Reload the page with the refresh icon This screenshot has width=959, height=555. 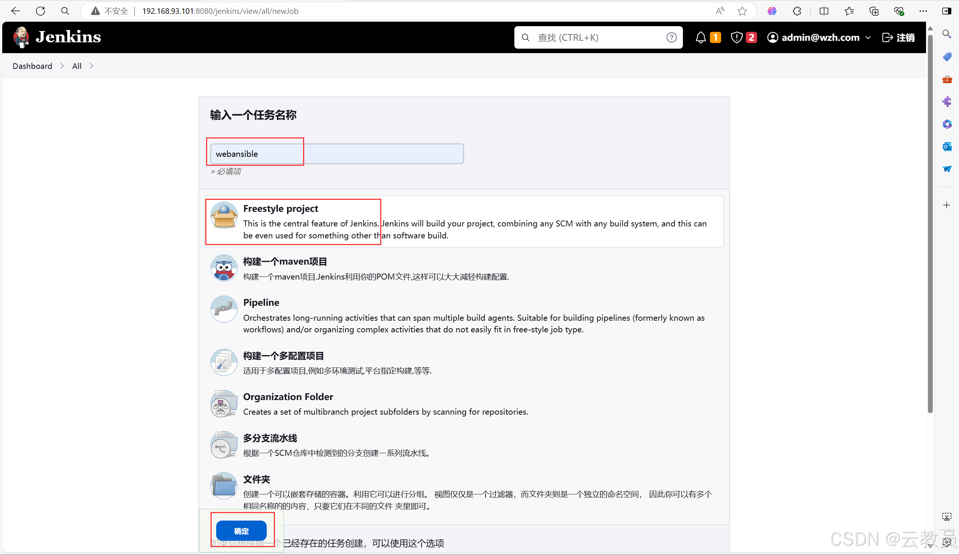40,11
